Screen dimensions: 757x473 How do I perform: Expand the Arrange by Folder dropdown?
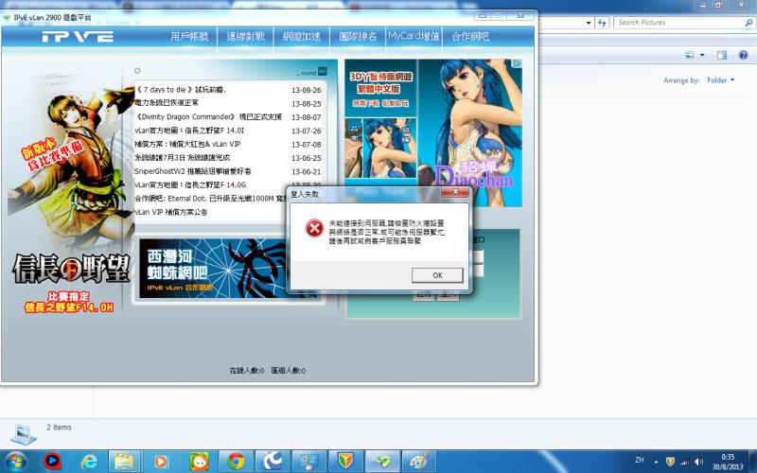tap(723, 81)
